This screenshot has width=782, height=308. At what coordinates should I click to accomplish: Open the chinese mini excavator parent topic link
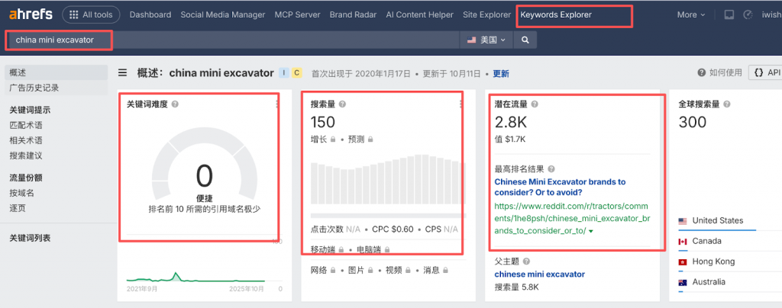(x=539, y=274)
